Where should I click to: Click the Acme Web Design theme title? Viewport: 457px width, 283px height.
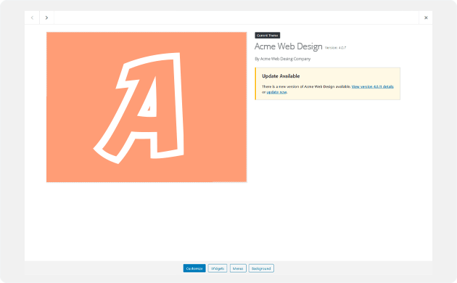(x=288, y=46)
